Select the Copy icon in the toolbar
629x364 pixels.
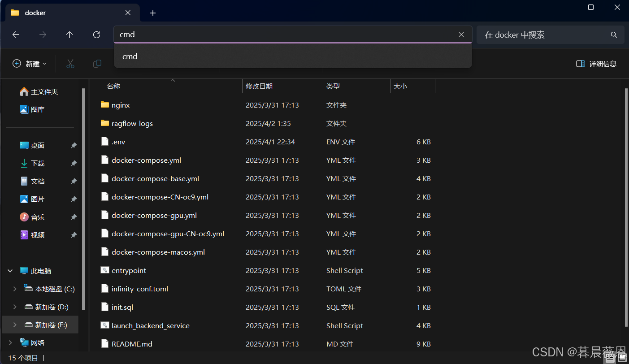[97, 63]
